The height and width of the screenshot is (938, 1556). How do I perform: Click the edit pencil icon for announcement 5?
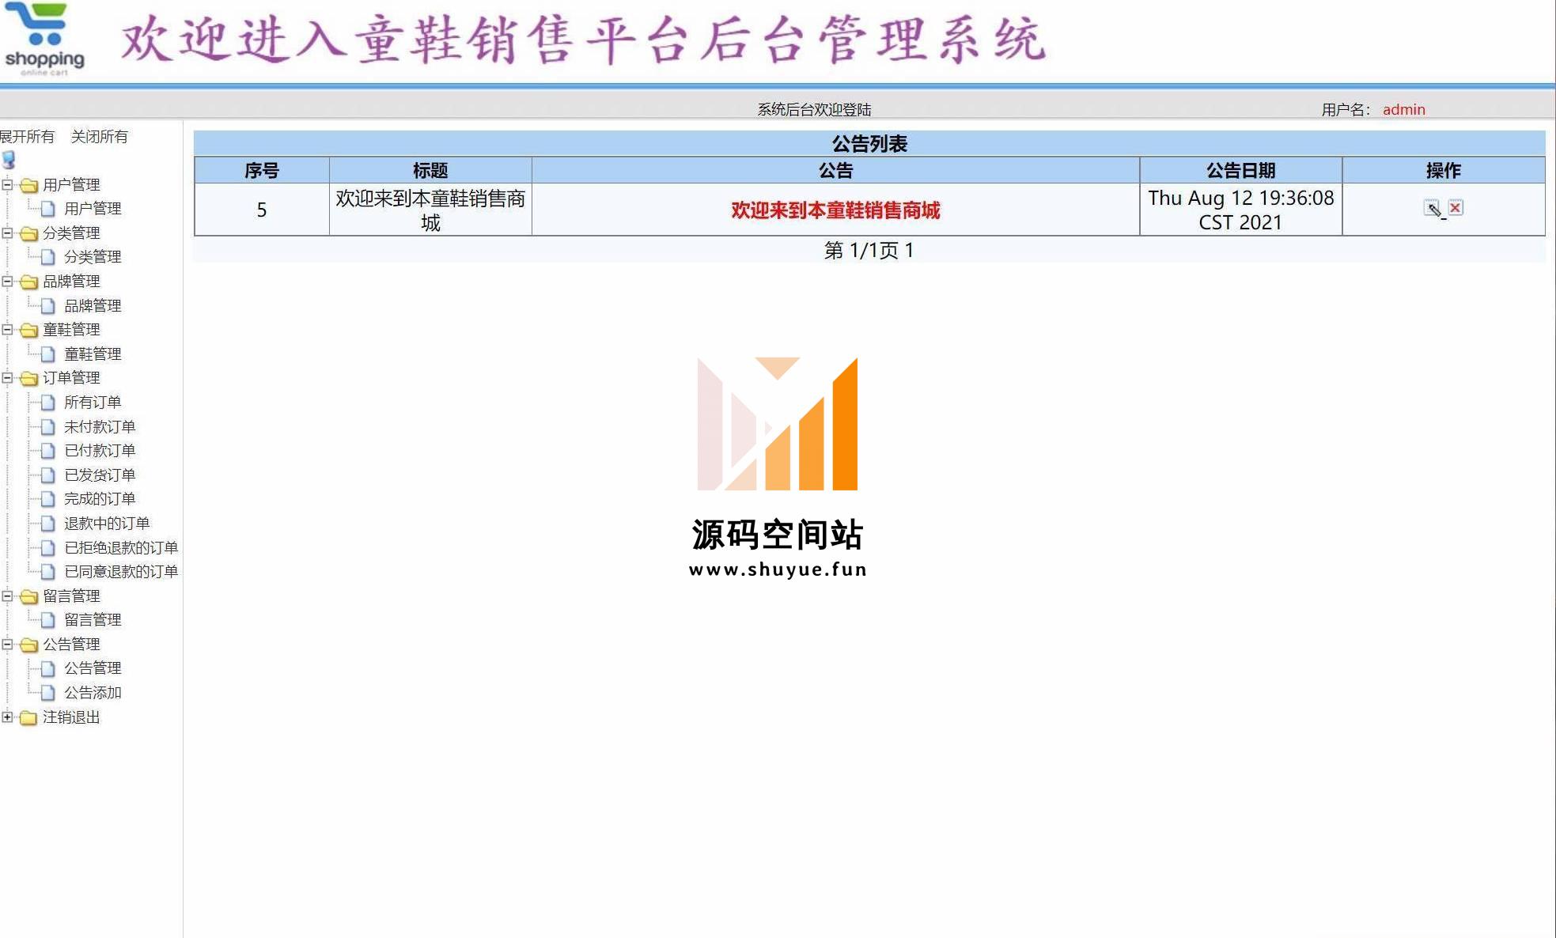coord(1432,209)
